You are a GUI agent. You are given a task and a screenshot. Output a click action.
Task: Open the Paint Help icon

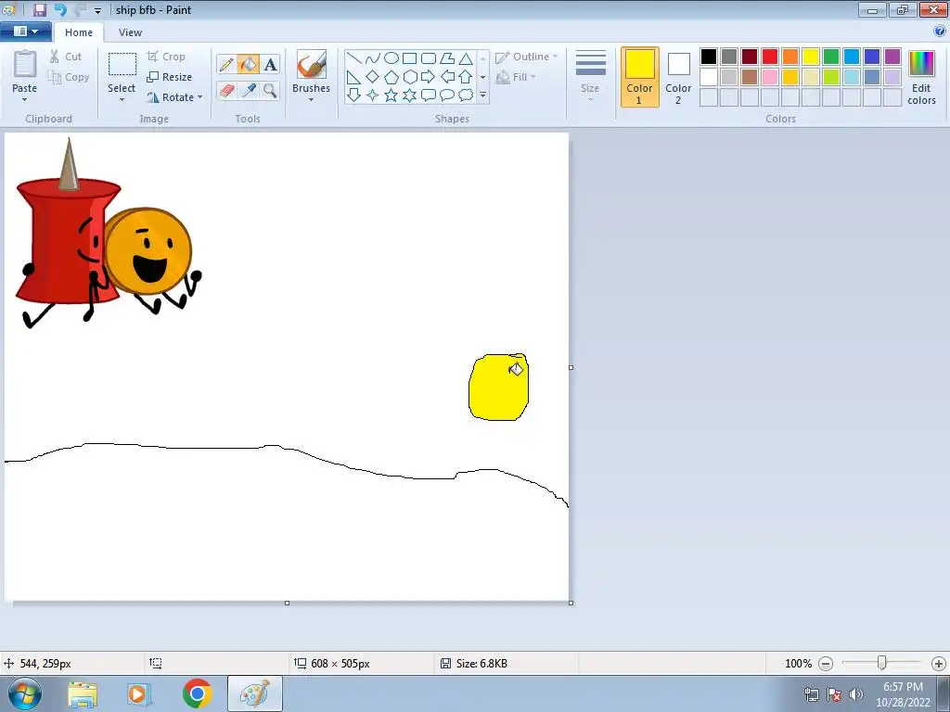point(940,32)
